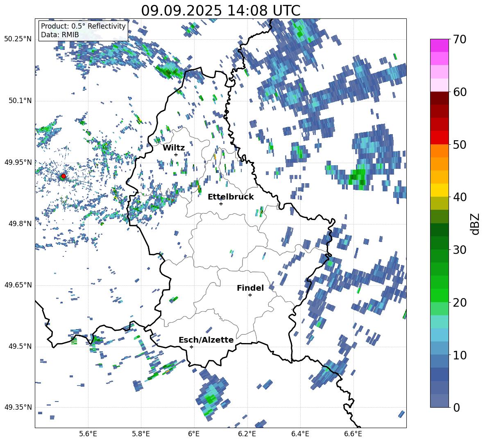
Task: Click the magenta colorbar segment near 70
Action: [x=439, y=46]
